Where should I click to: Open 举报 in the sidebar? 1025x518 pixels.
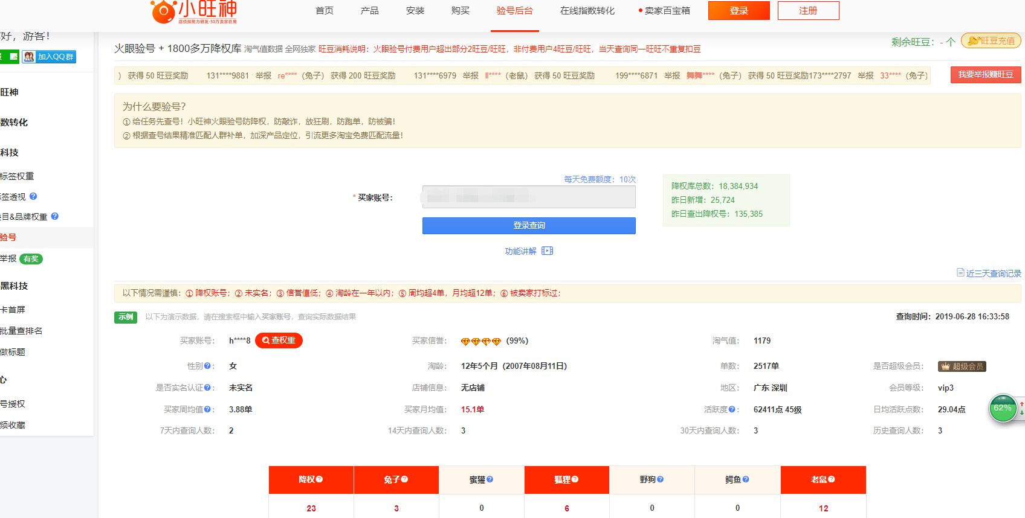pos(8,259)
